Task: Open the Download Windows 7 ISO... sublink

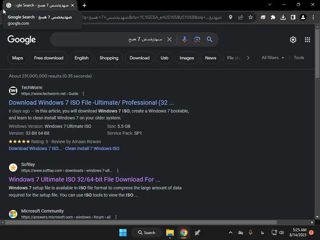Action: 35,148
